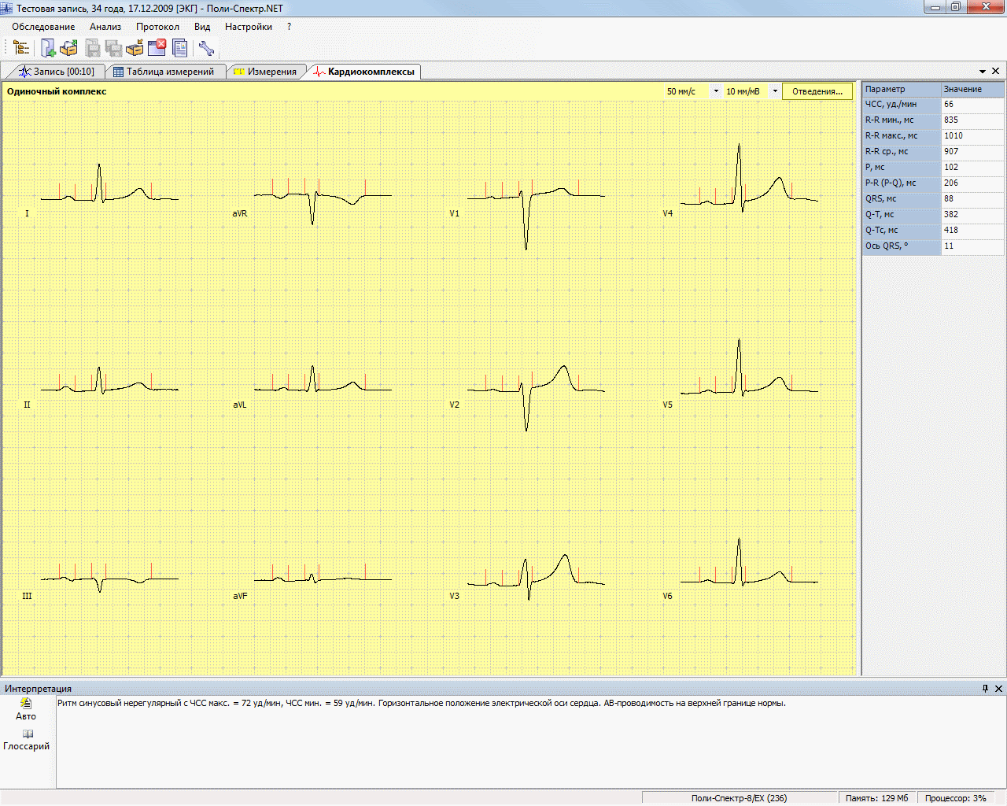
Task: Close the Интерпретация panel
Action: point(999,689)
